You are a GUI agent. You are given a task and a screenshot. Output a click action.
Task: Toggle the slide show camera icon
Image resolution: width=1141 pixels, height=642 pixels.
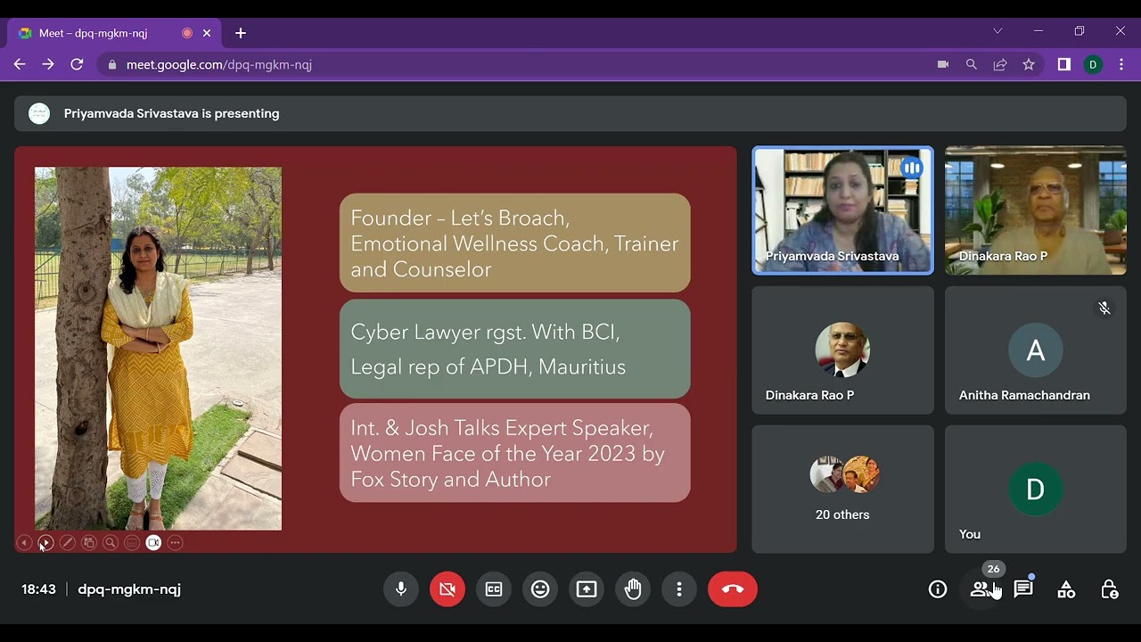click(153, 542)
